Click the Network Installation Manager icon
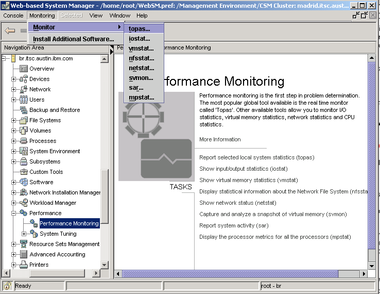The height and width of the screenshot is (294, 380). (x=24, y=192)
